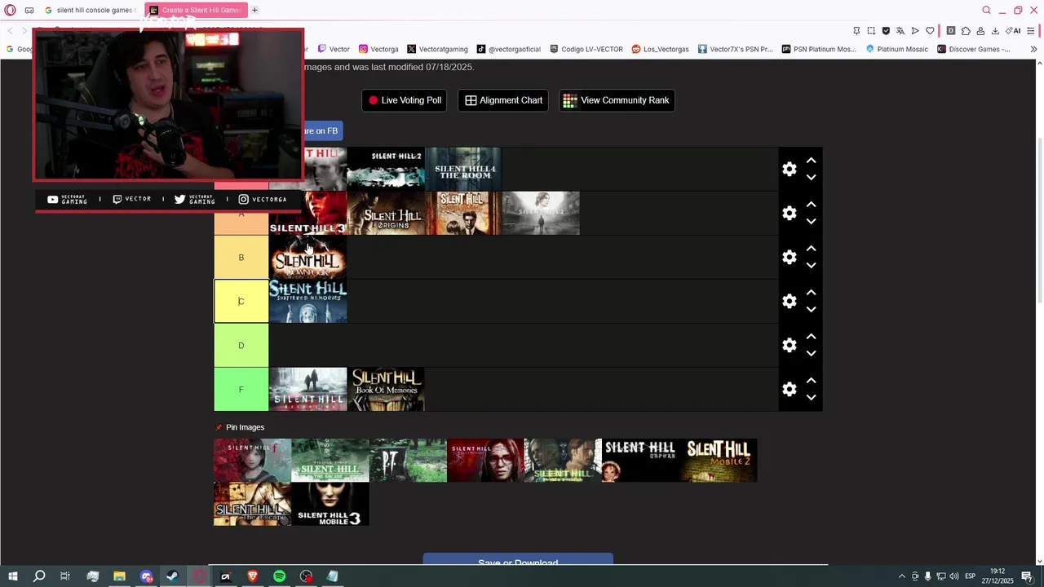Open a new browser tab

[x=254, y=11]
